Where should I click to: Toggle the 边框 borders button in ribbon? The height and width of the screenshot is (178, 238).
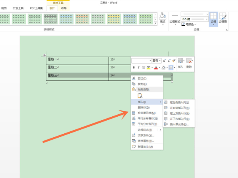[213, 19]
